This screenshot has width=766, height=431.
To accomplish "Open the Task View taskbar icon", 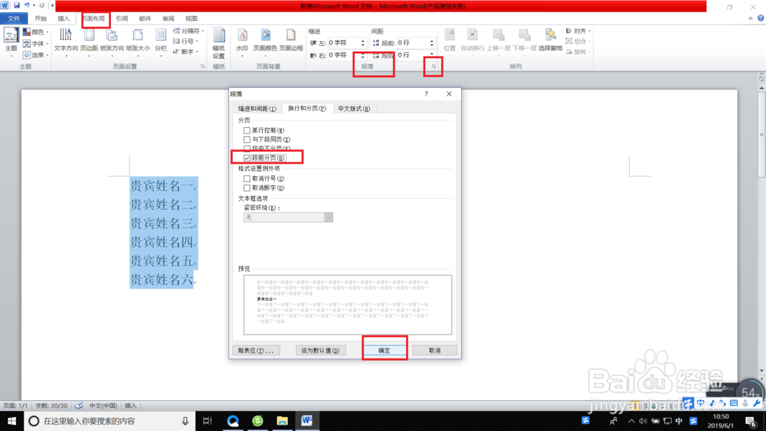I will point(207,421).
